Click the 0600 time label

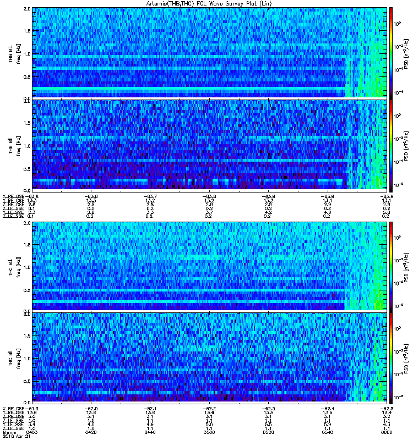[387, 432]
